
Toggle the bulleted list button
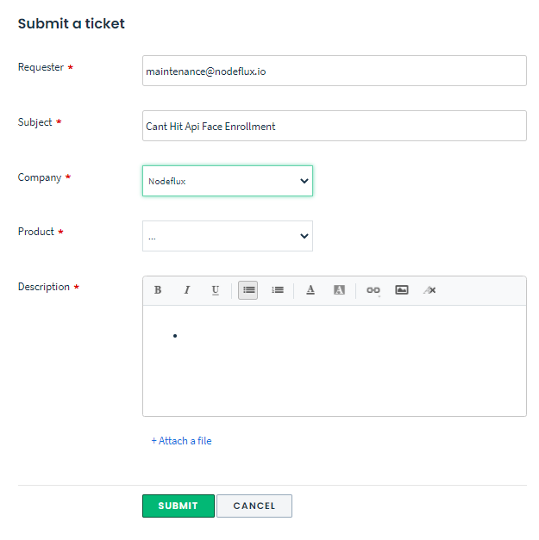tap(248, 290)
